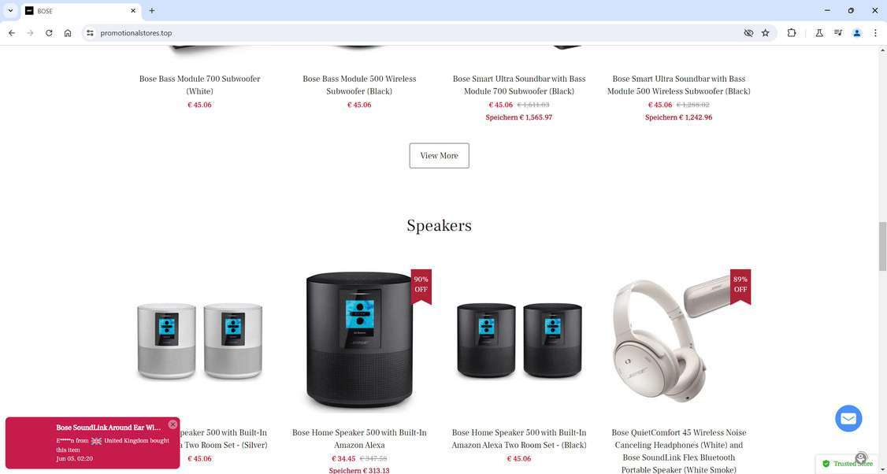
Task: Reload the page with the refresh icon
Action: 49,33
